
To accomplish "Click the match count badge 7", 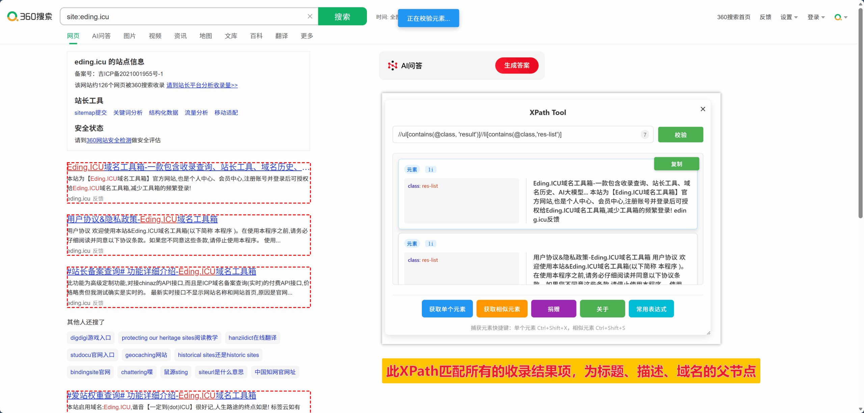I will pos(645,135).
